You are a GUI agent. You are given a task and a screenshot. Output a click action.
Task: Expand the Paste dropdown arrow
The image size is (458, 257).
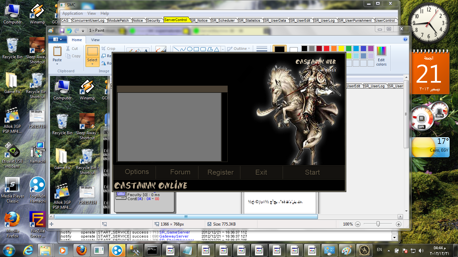coord(57,64)
